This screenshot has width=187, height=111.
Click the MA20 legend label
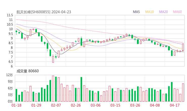163,12
